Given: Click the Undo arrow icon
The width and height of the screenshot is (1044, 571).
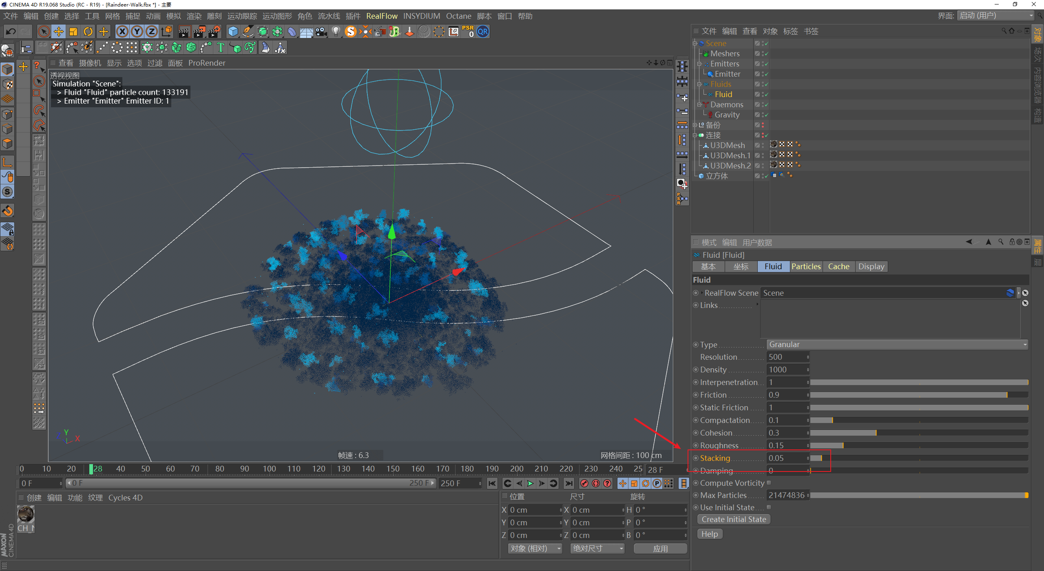Looking at the screenshot, I should [x=11, y=32].
